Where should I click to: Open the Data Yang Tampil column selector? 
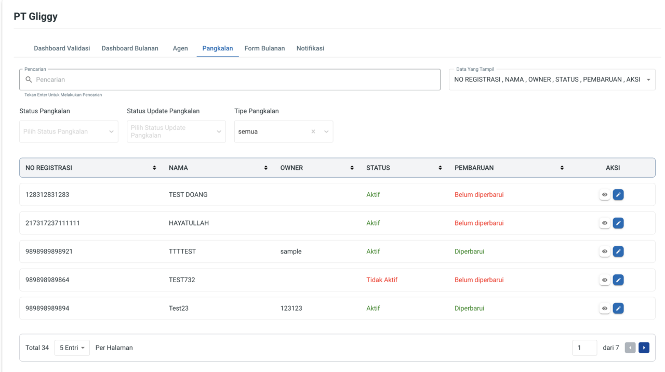pyautogui.click(x=552, y=79)
